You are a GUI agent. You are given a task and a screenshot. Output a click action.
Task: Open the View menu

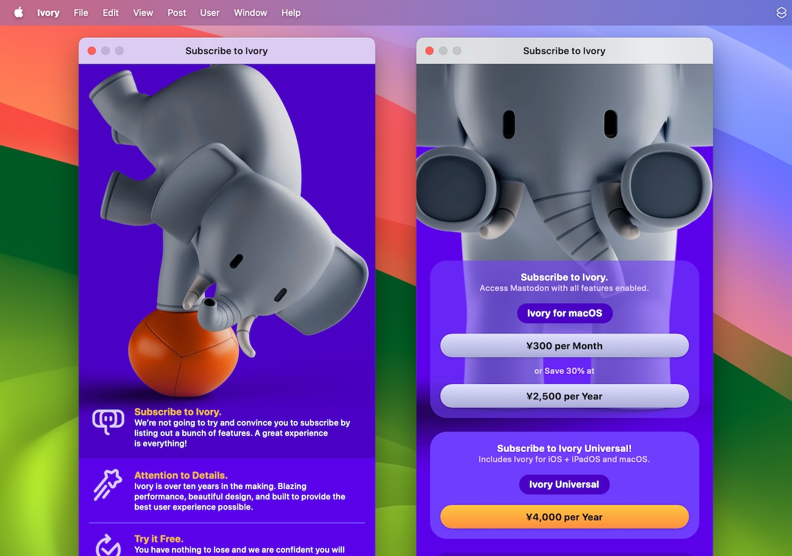[143, 12]
